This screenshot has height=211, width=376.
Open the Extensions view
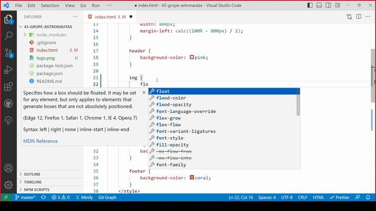tap(8, 87)
